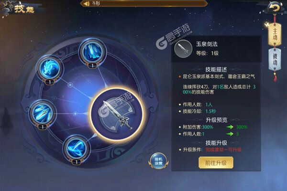Click the 技能 title at top left

point(24,9)
